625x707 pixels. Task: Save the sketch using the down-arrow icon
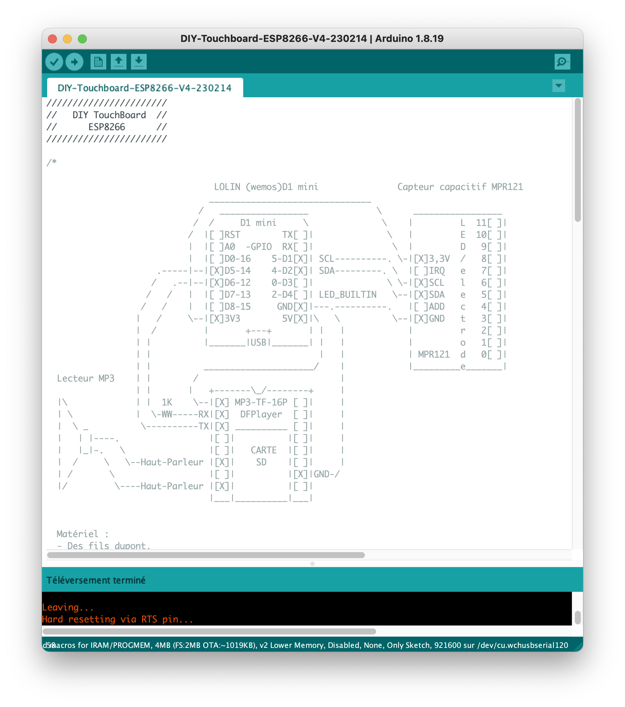[x=139, y=62]
